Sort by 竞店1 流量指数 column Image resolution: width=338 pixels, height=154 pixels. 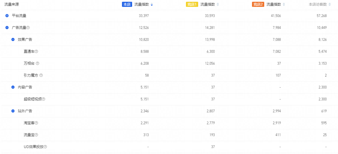point(218,4)
